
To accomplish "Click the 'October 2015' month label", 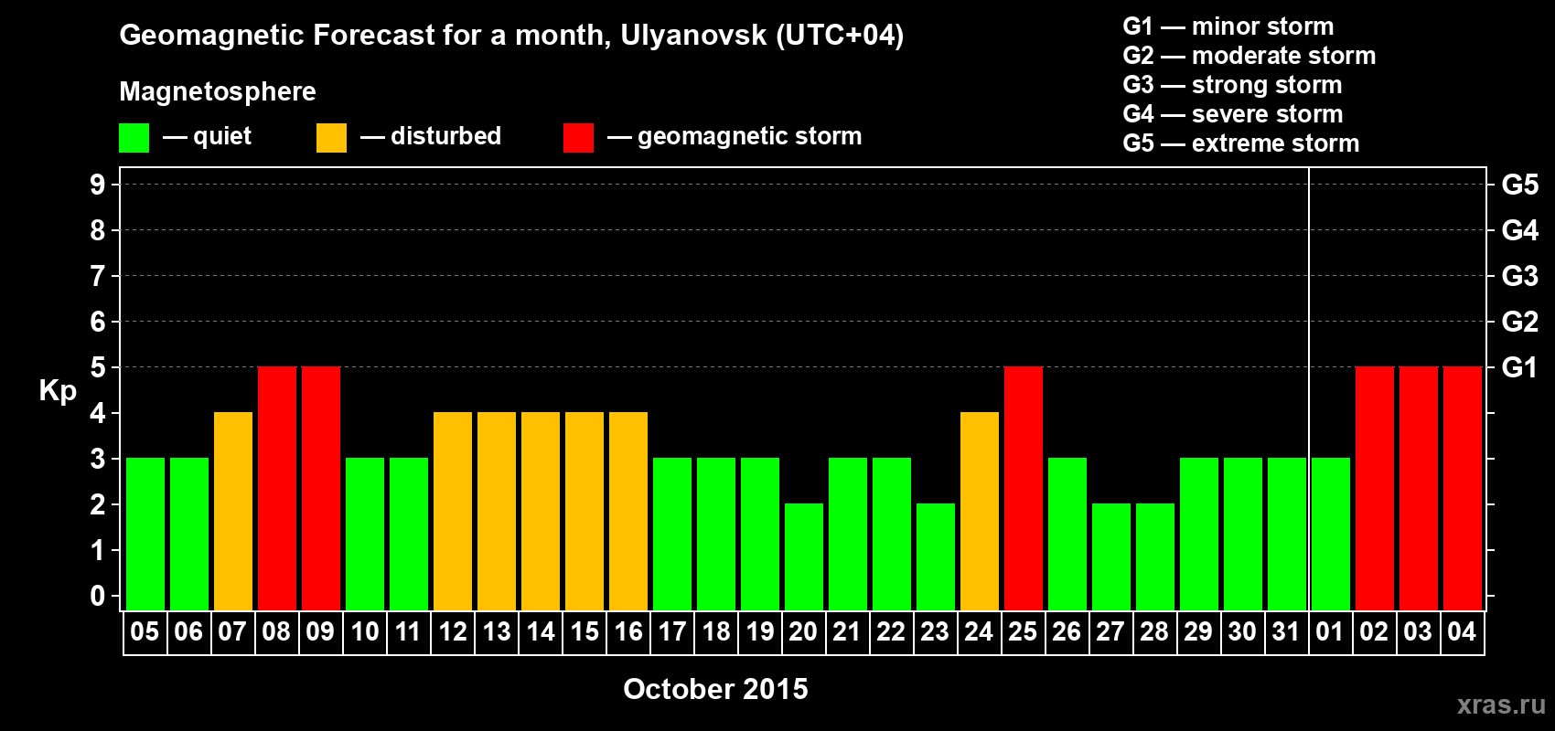I will coord(715,689).
